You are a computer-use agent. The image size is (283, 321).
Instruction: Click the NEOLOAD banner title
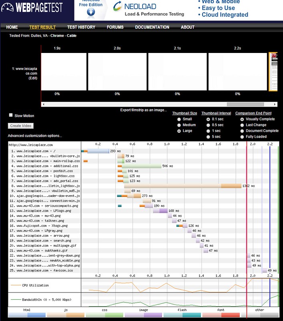[x=140, y=6]
